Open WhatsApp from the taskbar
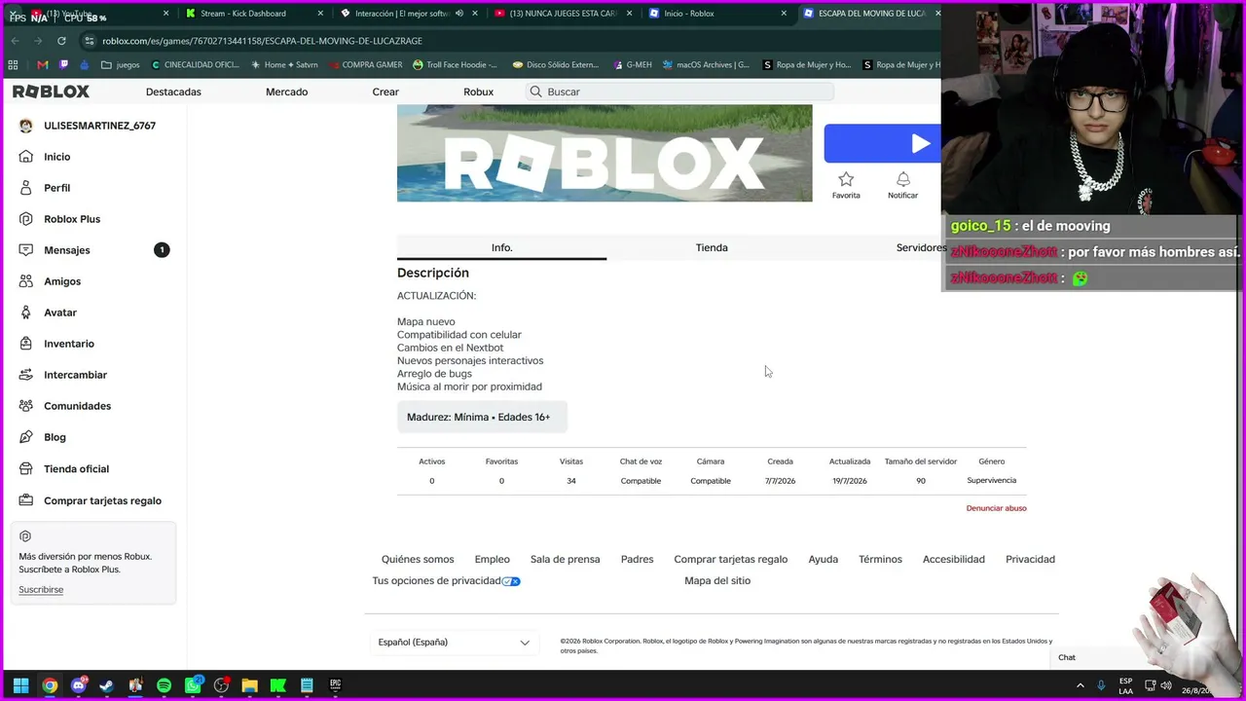The height and width of the screenshot is (701, 1246). click(193, 685)
